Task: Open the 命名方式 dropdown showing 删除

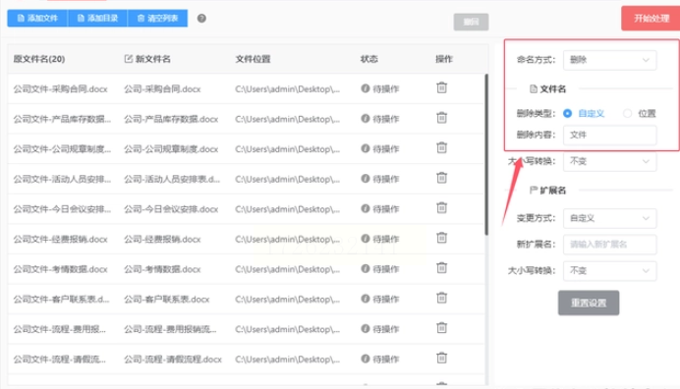Action: pyautogui.click(x=610, y=60)
